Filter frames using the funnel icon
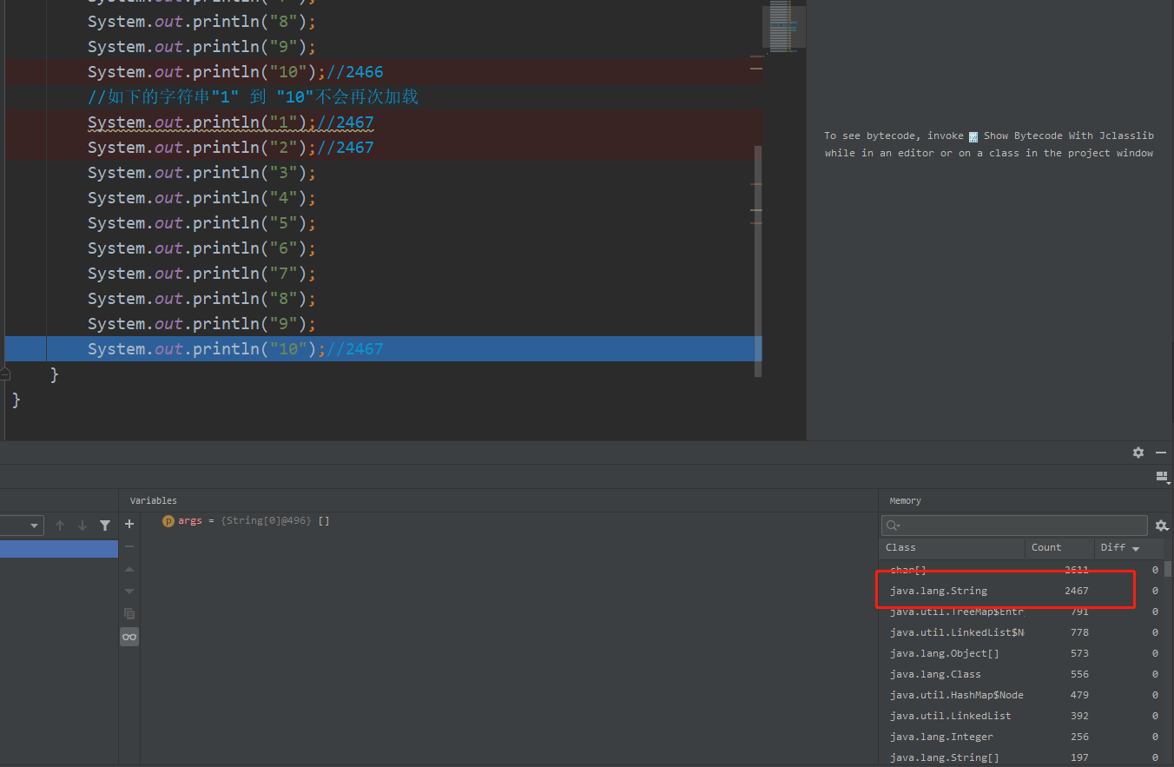The width and height of the screenshot is (1174, 767). (x=105, y=526)
